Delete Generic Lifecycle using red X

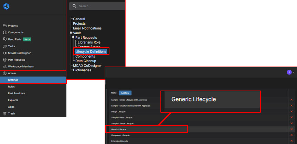[x=291, y=129]
